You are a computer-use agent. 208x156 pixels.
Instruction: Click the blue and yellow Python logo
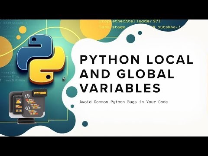click(41, 59)
